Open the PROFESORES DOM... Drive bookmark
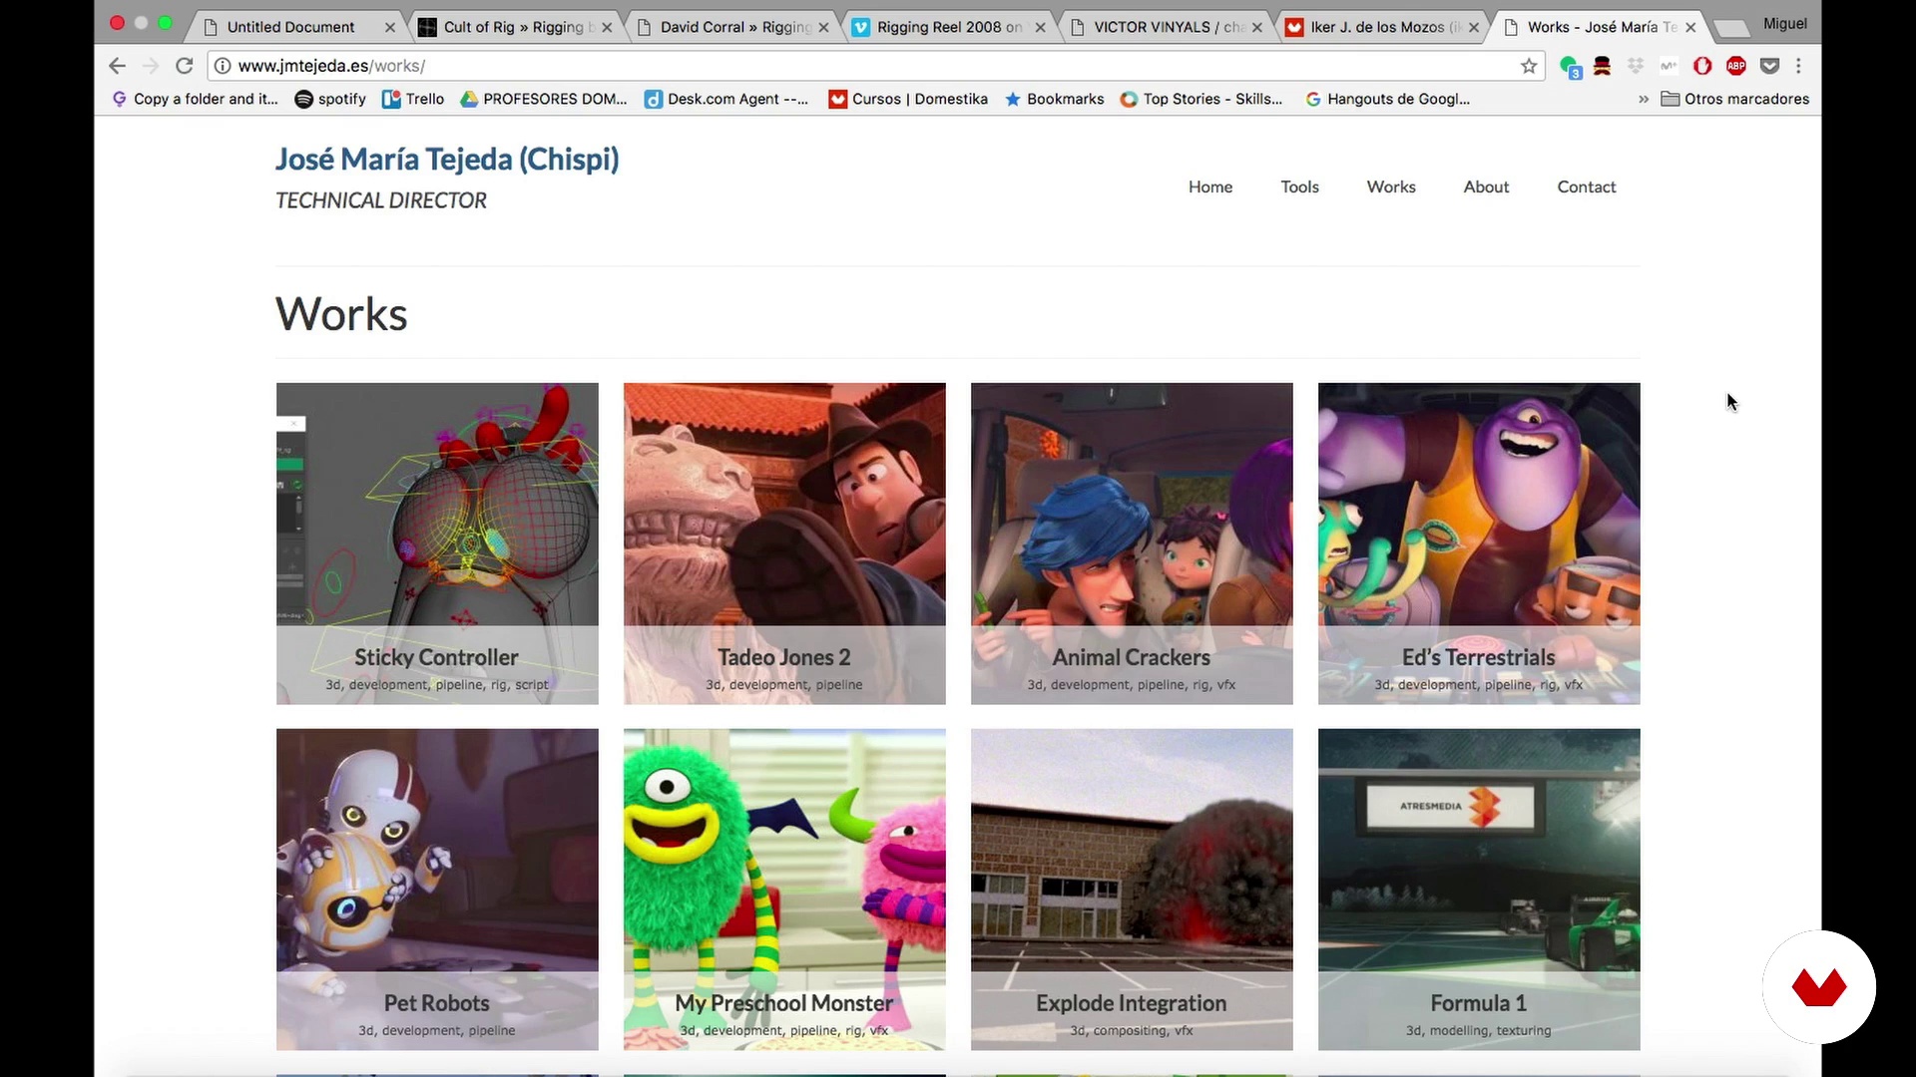Screen dimensions: 1916x1077 (544, 99)
